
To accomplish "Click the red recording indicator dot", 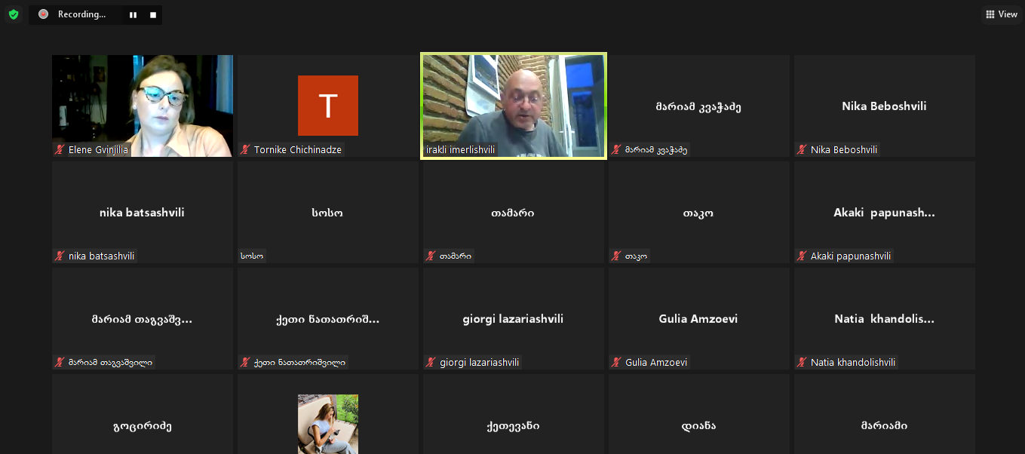I will pos(44,14).
